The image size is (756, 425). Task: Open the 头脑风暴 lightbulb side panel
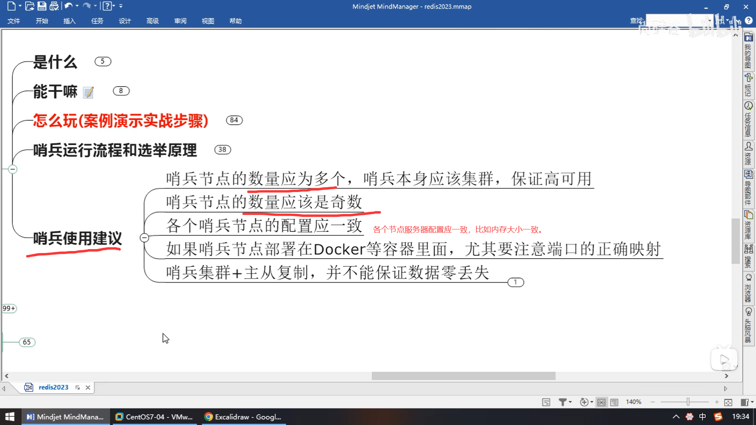click(x=748, y=325)
